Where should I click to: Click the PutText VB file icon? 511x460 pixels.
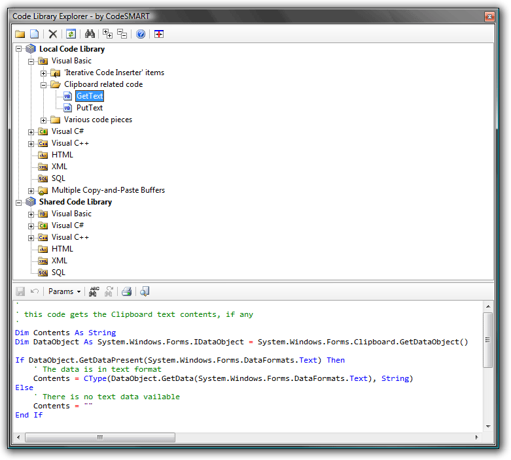pyautogui.click(x=67, y=108)
